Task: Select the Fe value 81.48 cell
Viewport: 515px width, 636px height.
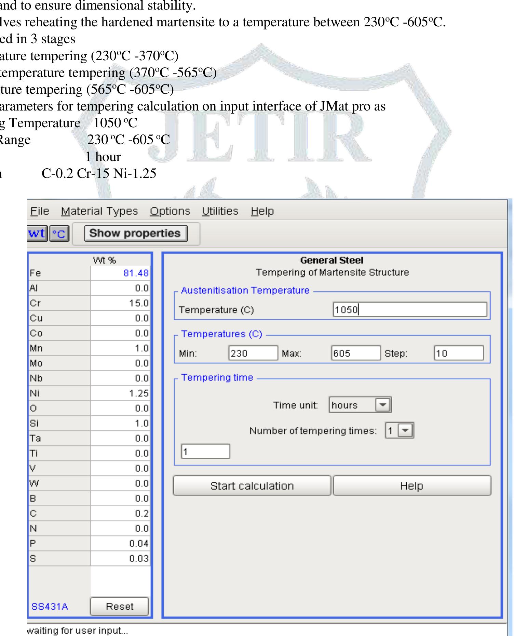Action: click(120, 273)
